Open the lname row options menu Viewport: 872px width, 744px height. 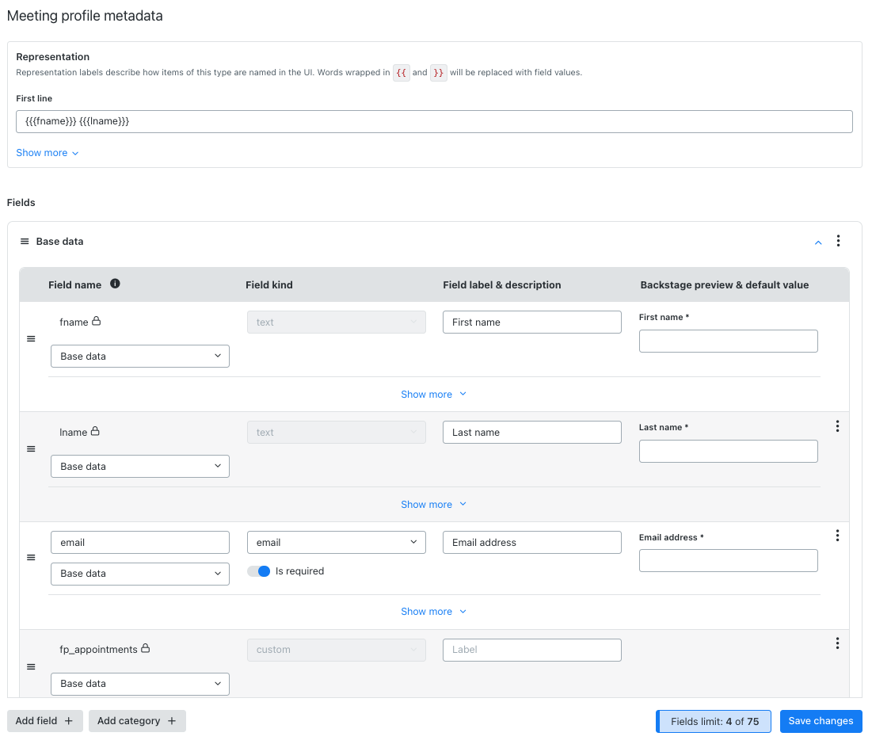tap(837, 426)
